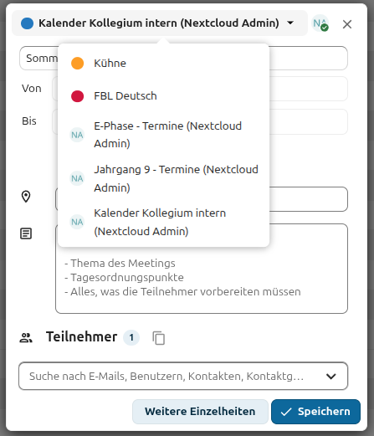Viewport: 374px width, 436px height.
Task: Click the Teilnehmer people icon
Action: 26,338
